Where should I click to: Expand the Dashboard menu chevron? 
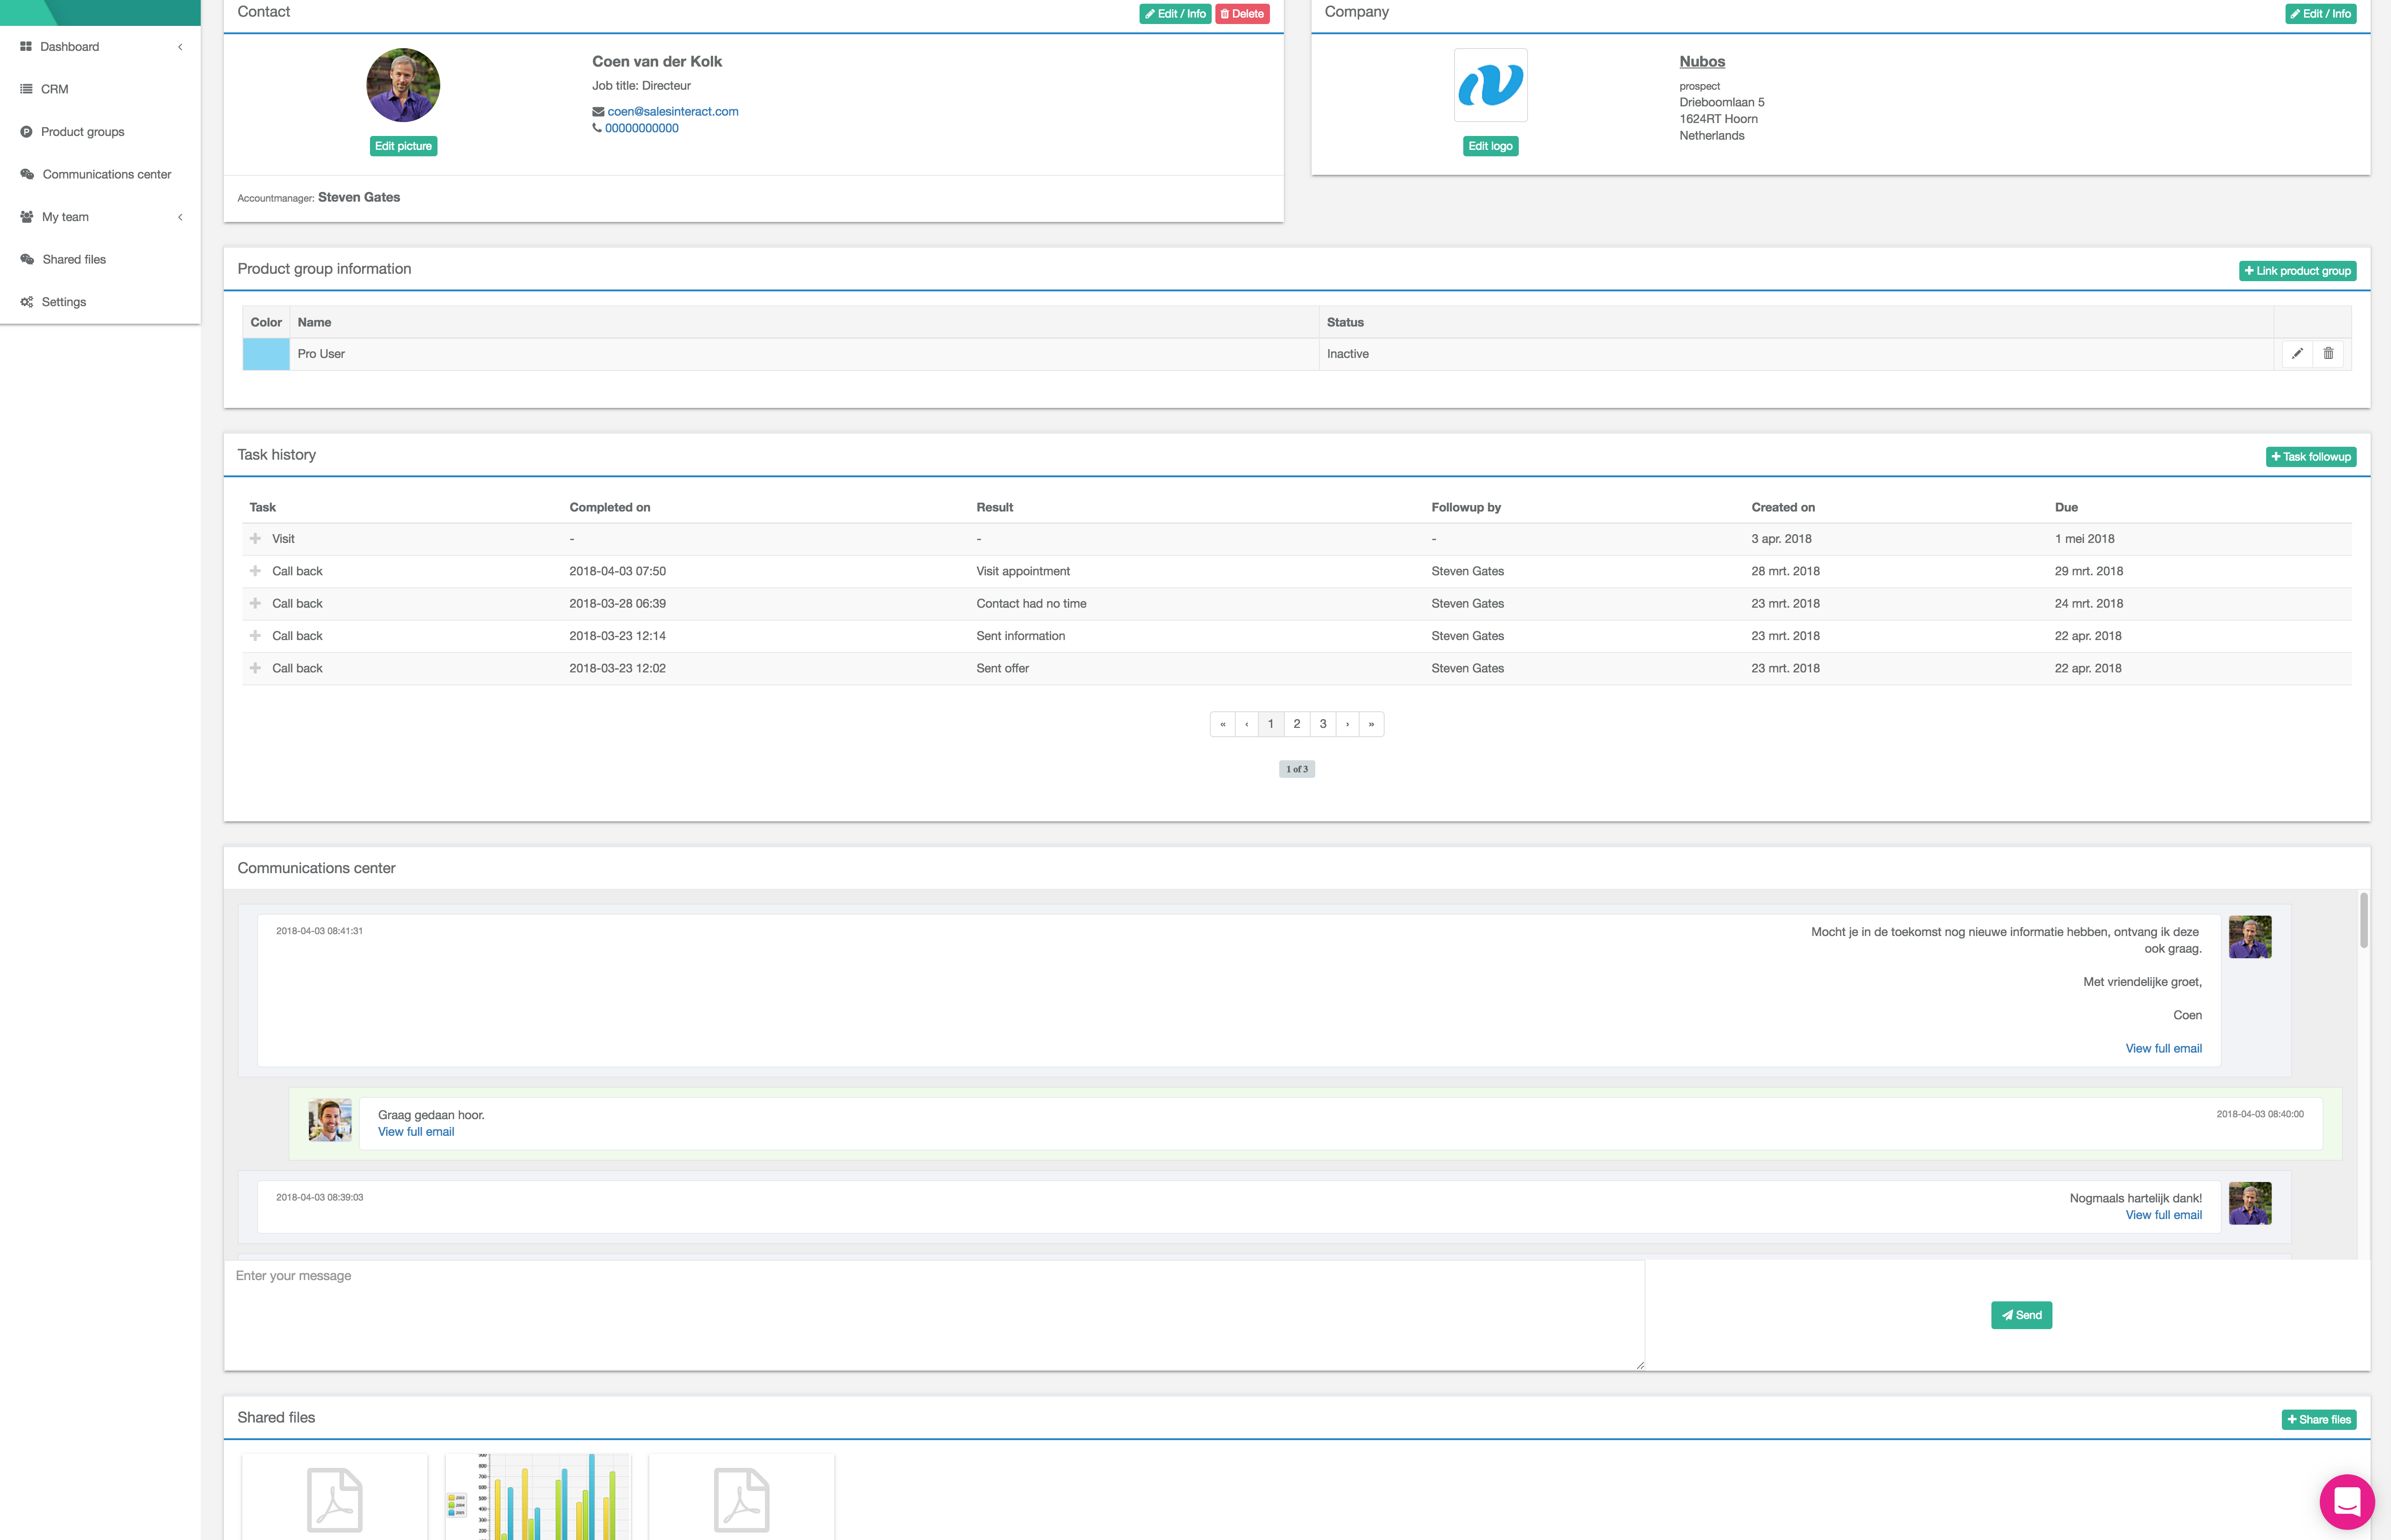click(x=180, y=47)
